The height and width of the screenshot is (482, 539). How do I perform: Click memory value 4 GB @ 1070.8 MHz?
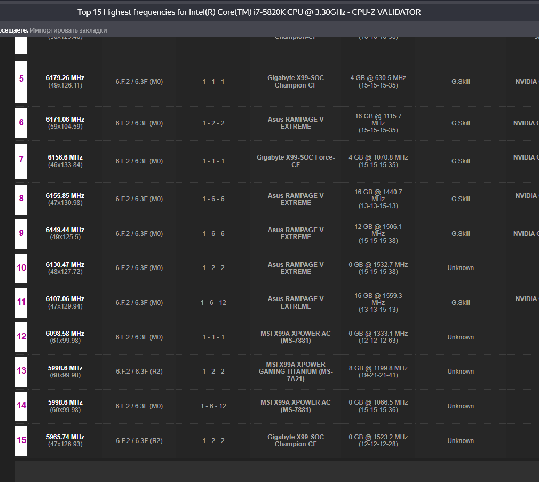(x=378, y=157)
